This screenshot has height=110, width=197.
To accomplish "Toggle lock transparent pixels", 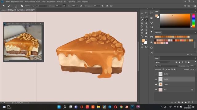I will [163, 69].
